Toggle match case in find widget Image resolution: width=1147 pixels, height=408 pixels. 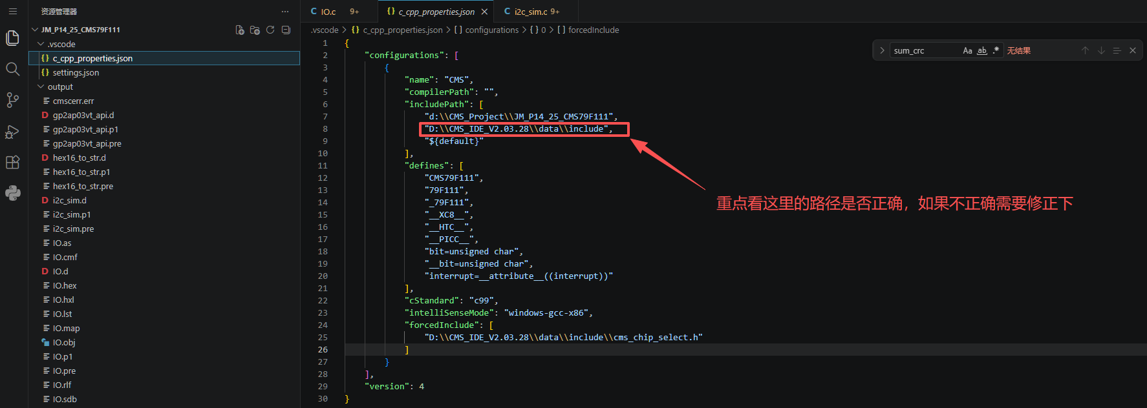pos(967,50)
